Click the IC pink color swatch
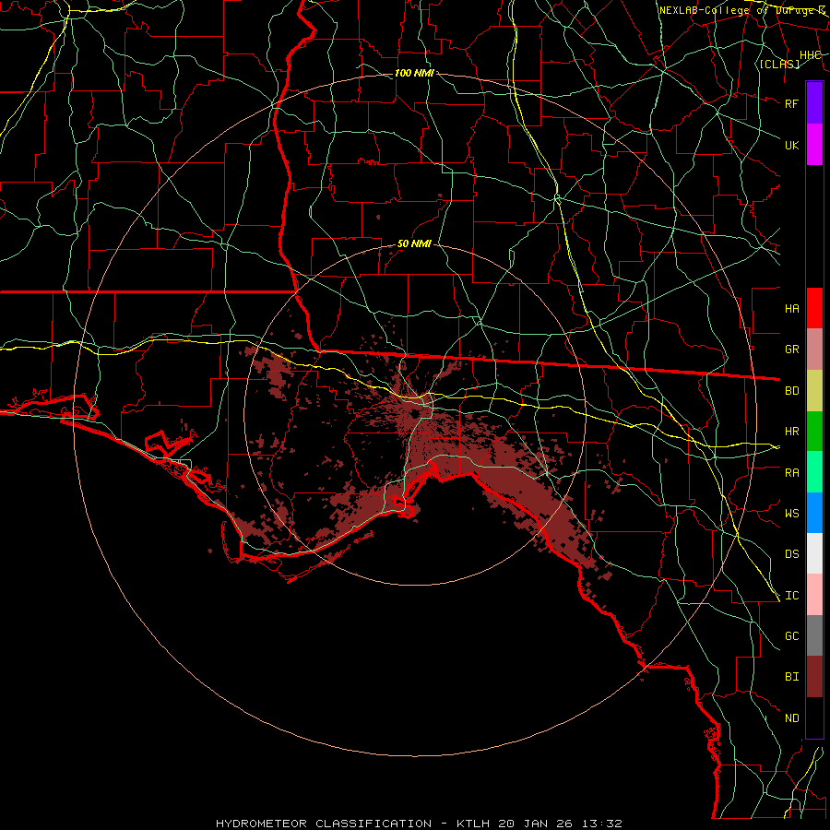830x830 pixels. pyautogui.click(x=814, y=595)
